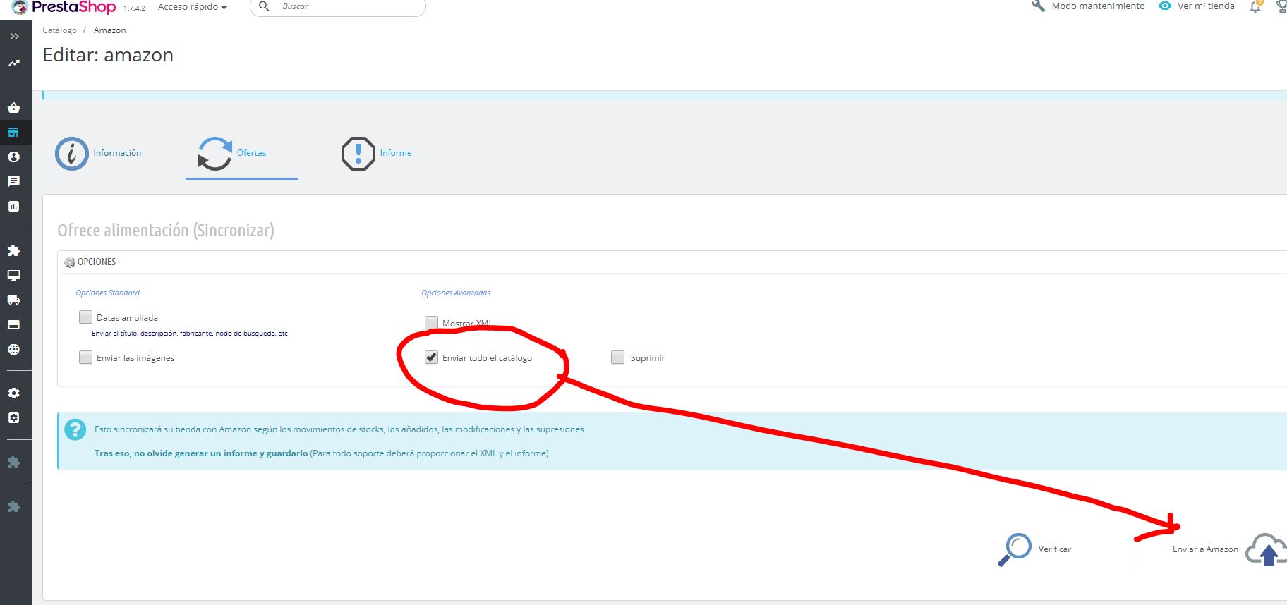Enable the Enviar las imágenes checkbox
Viewport: 1287px width, 605px height.
[86, 357]
